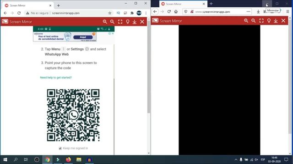Click lightbulb icon in Chrome Screen Mirror
Viewport: 293px width, 164px height.
click(x=128, y=22)
